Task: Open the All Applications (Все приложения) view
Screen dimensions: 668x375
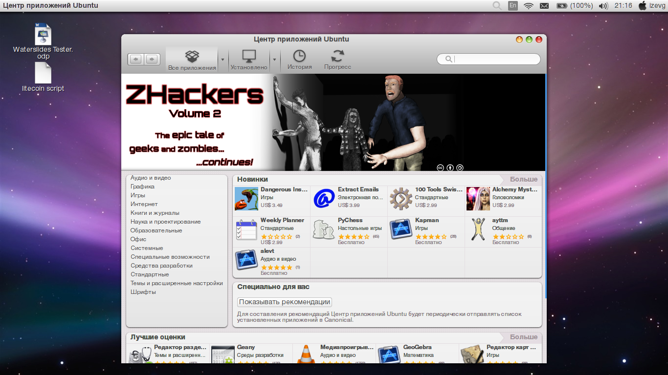Action: click(192, 60)
